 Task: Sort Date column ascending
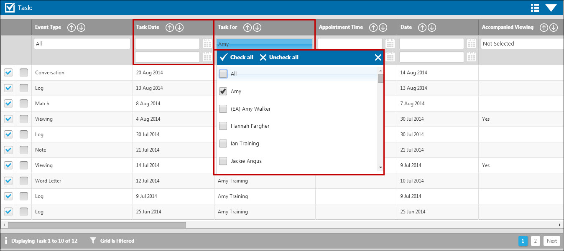[422, 28]
